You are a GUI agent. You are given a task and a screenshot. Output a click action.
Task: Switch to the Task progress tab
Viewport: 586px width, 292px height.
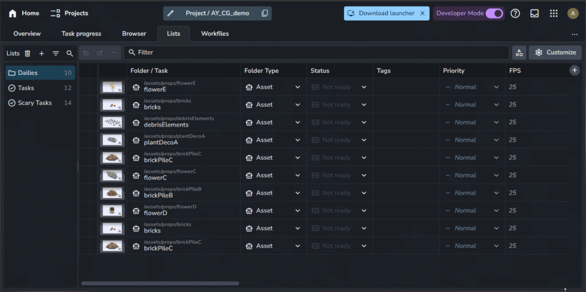pos(81,34)
